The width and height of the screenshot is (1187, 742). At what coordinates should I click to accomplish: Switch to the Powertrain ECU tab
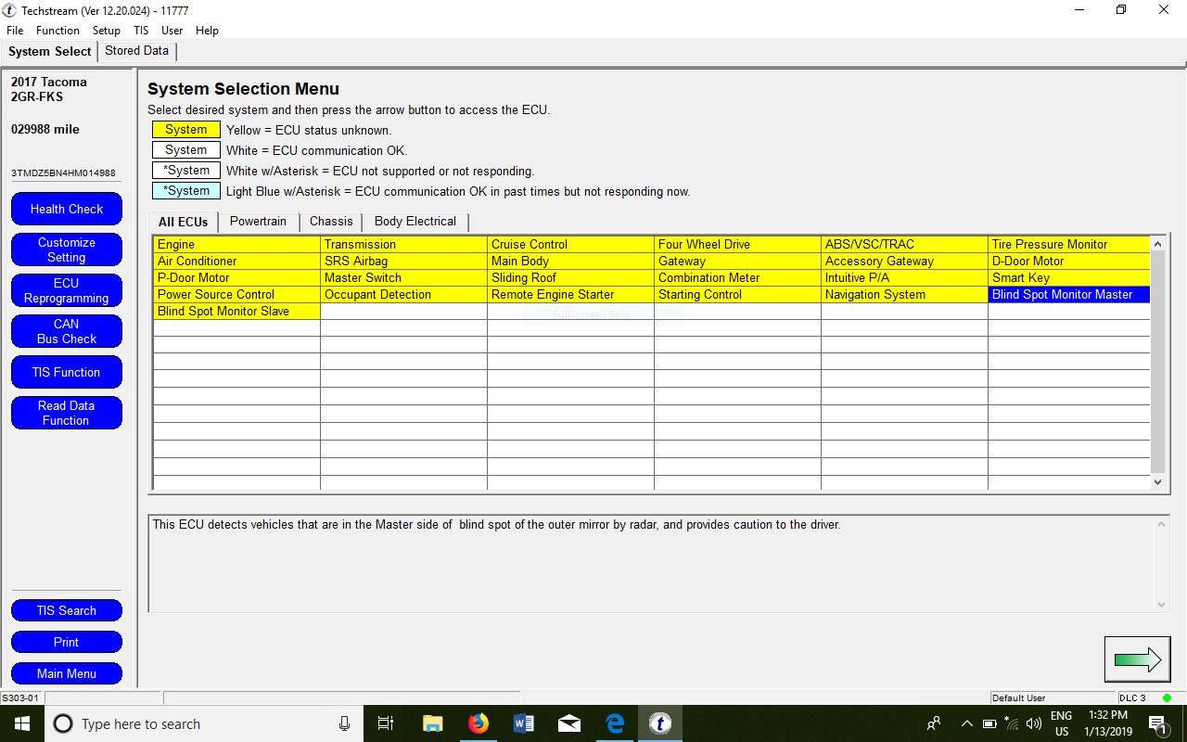coord(258,222)
